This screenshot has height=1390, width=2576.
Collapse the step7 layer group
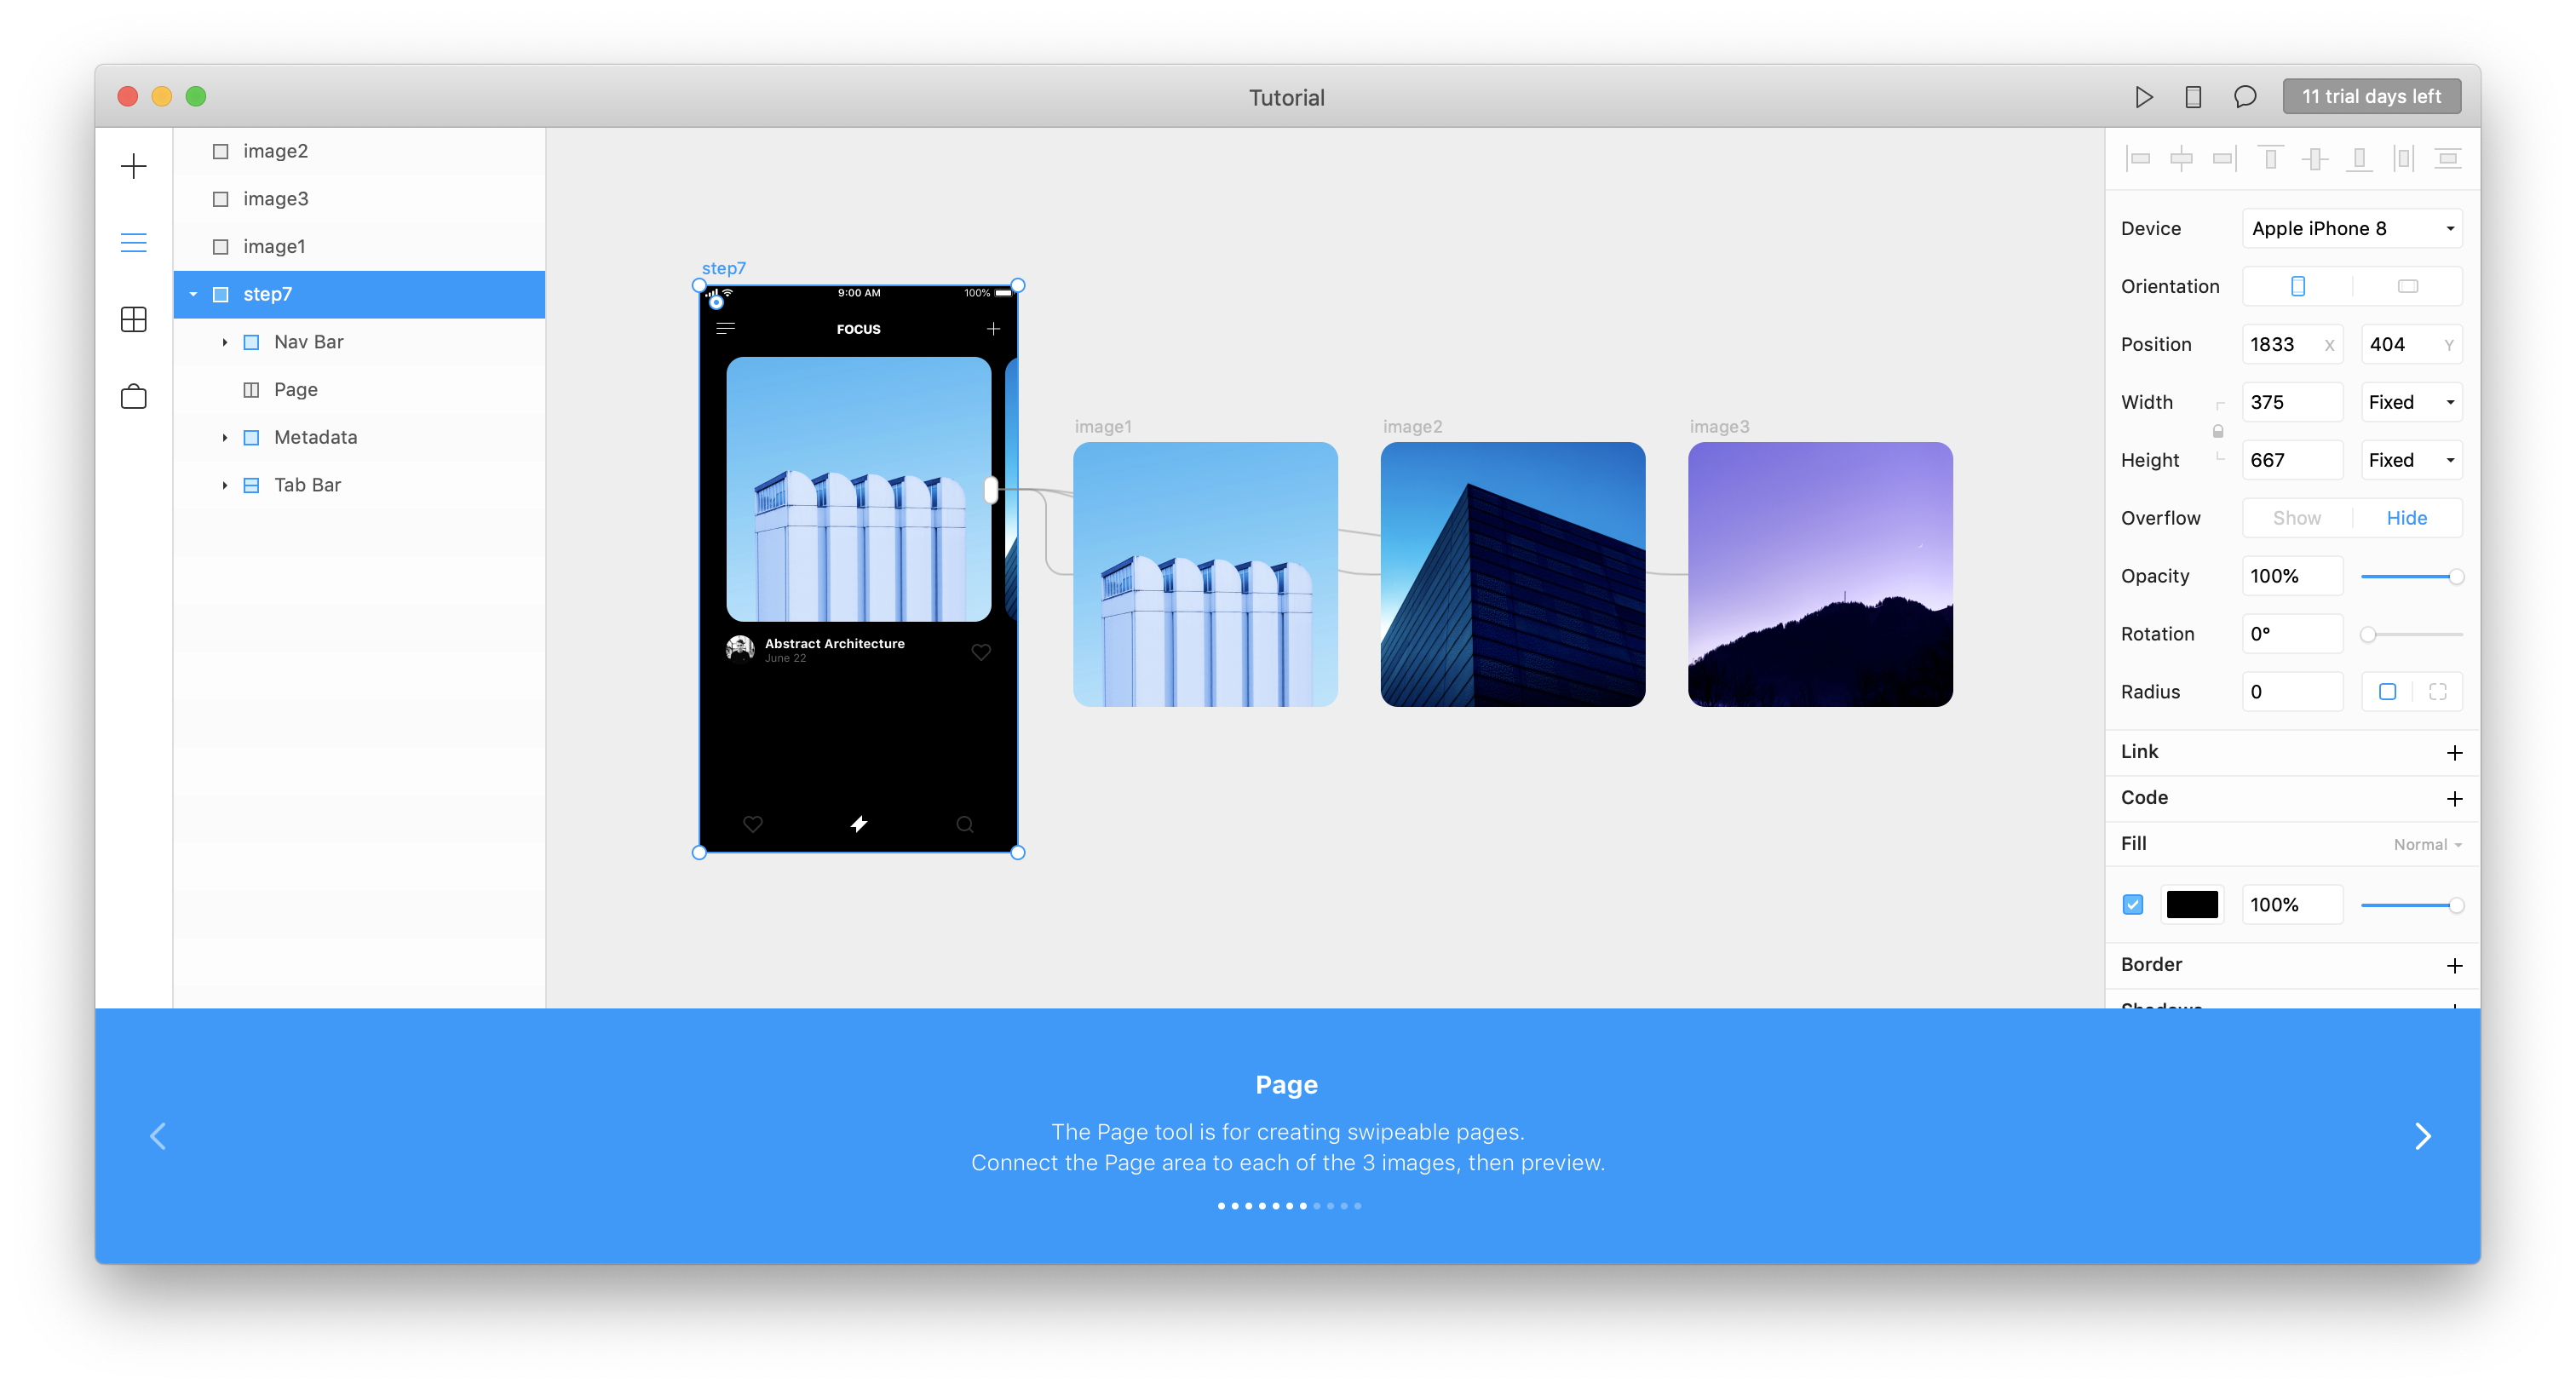click(x=193, y=294)
